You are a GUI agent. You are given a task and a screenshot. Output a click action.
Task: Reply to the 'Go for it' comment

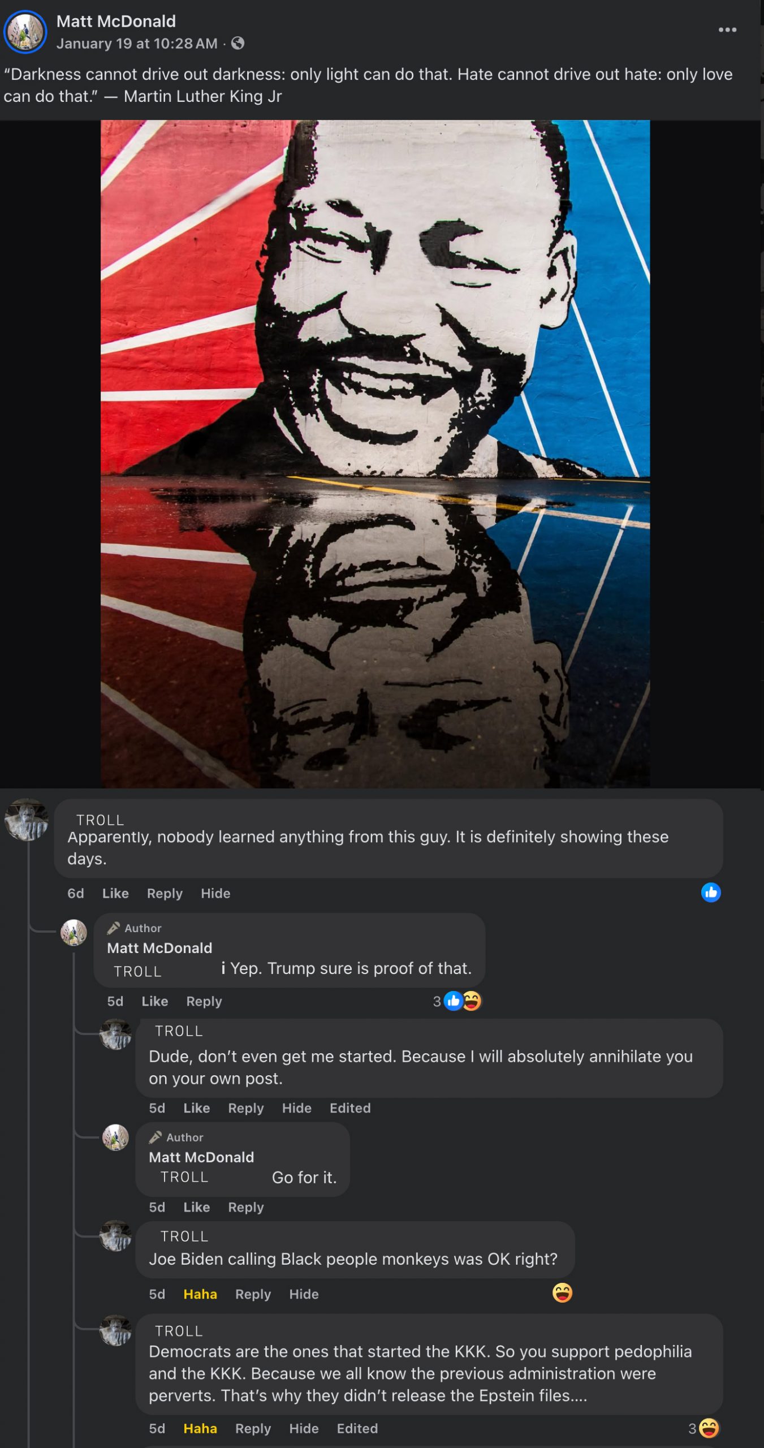pyautogui.click(x=246, y=1207)
